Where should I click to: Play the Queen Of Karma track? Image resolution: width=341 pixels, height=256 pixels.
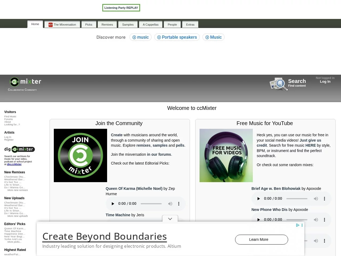(x=113, y=204)
